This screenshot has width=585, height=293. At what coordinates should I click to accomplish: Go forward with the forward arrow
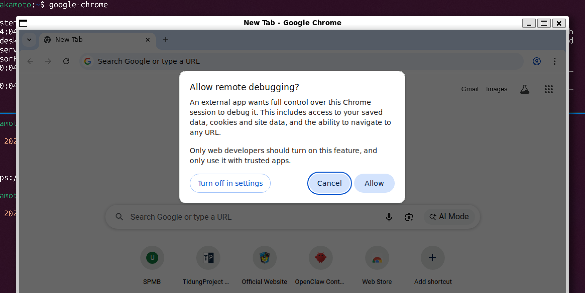[x=48, y=61]
